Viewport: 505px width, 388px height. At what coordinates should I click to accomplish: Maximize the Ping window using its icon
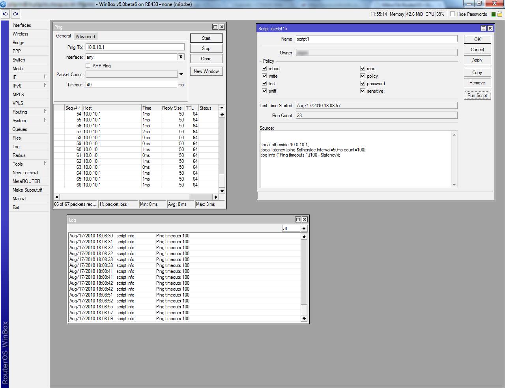pos(215,27)
